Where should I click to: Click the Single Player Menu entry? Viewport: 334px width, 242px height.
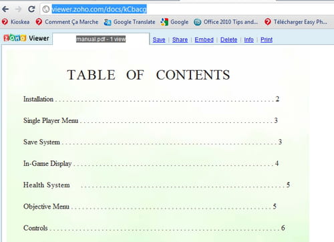coord(150,120)
